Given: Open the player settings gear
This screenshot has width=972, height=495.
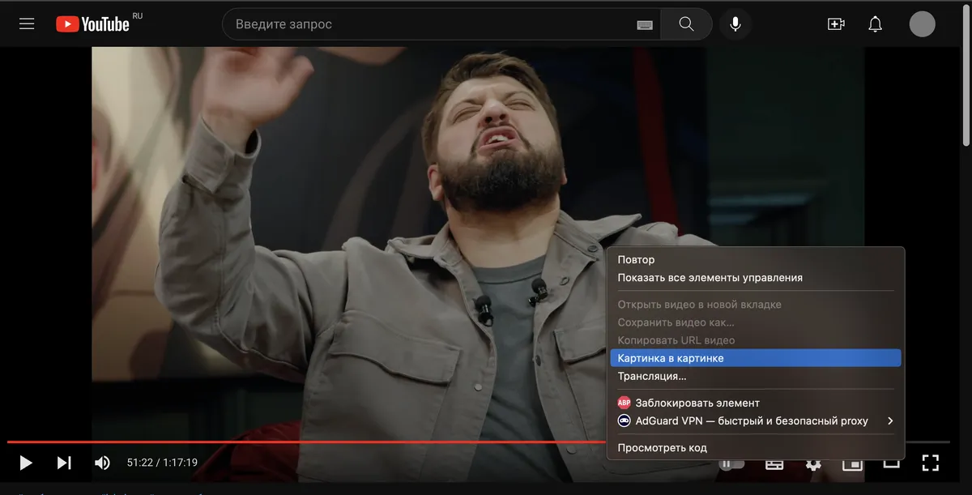Looking at the screenshot, I should point(813,465).
